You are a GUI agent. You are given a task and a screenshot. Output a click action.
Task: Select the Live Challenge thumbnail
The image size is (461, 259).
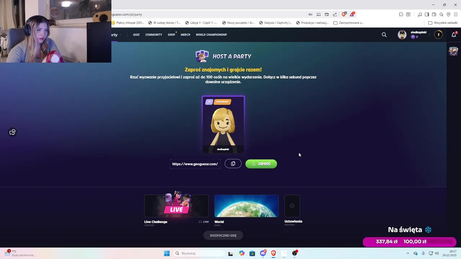[176, 206]
